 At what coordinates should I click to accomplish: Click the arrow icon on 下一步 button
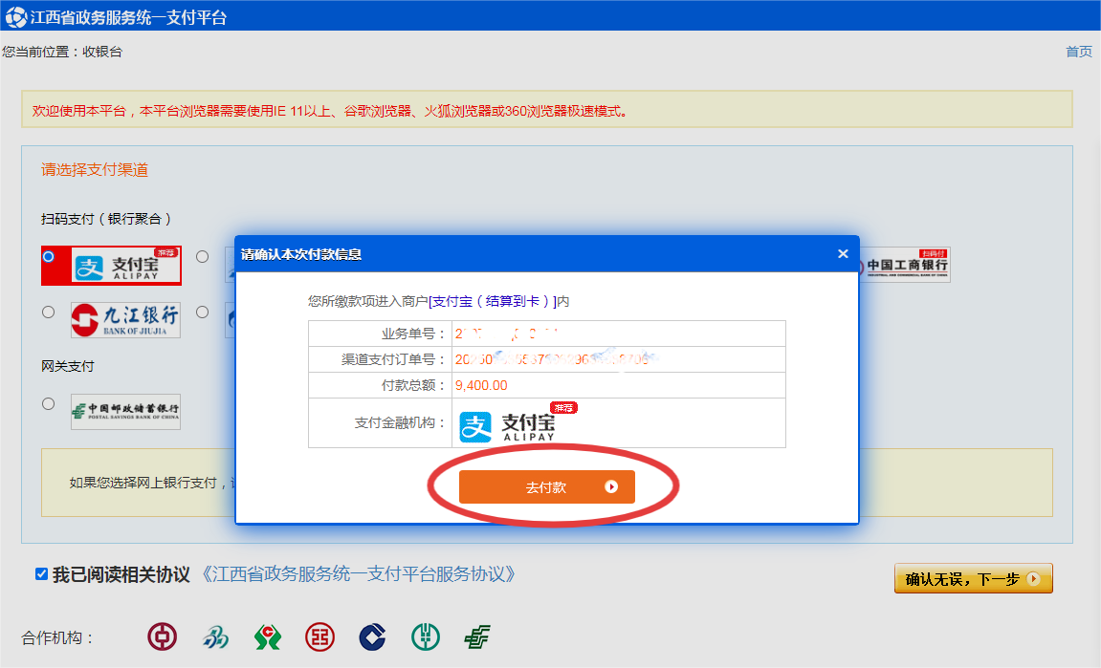click(x=1033, y=579)
